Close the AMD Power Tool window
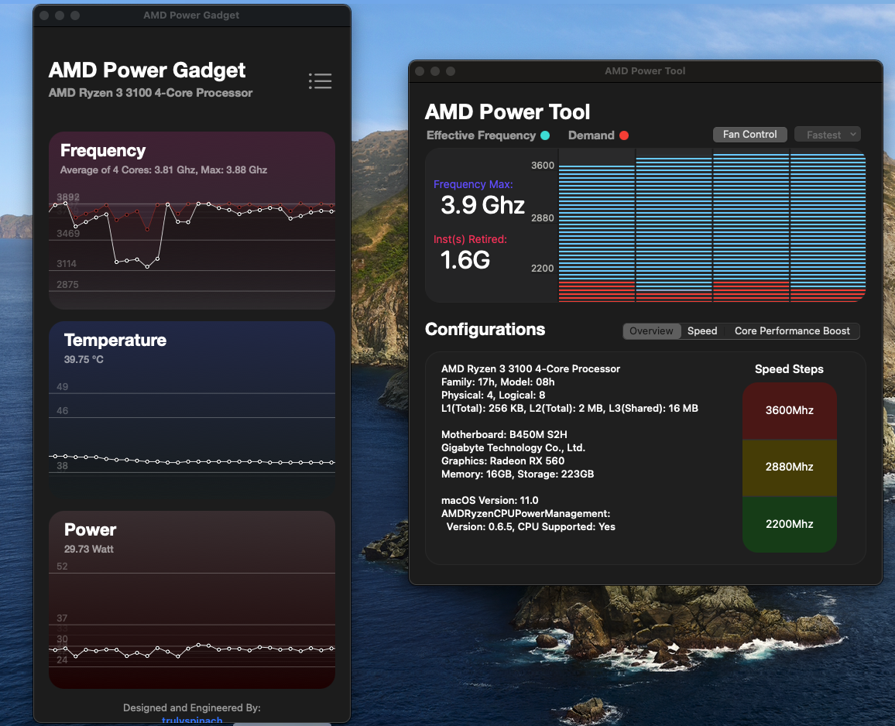This screenshot has height=726, width=895. pos(420,71)
